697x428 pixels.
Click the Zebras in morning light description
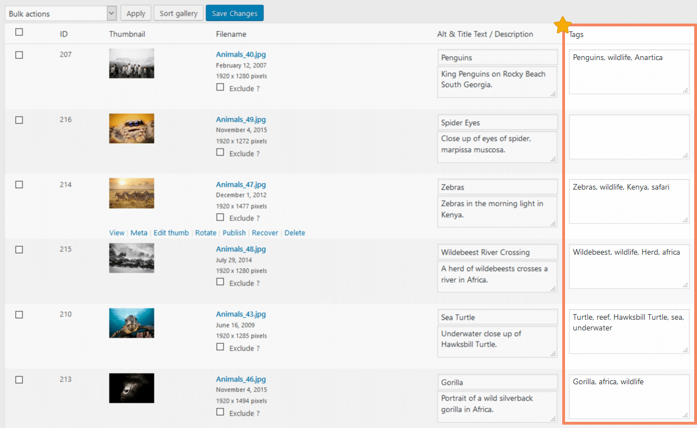click(x=498, y=211)
